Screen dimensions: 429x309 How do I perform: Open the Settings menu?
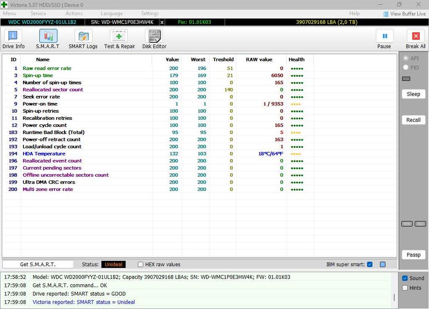click(150, 13)
